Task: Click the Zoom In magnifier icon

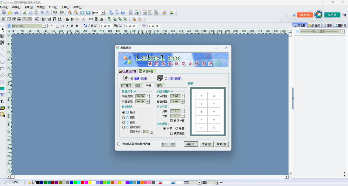Action: coord(70,13)
